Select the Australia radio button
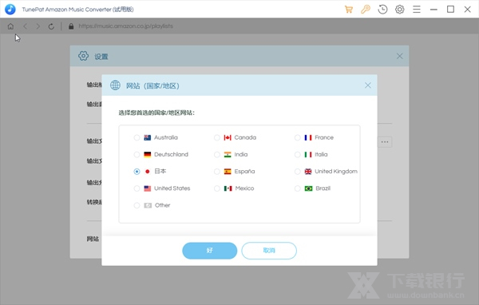Image resolution: width=479 pixels, height=305 pixels. [x=137, y=138]
